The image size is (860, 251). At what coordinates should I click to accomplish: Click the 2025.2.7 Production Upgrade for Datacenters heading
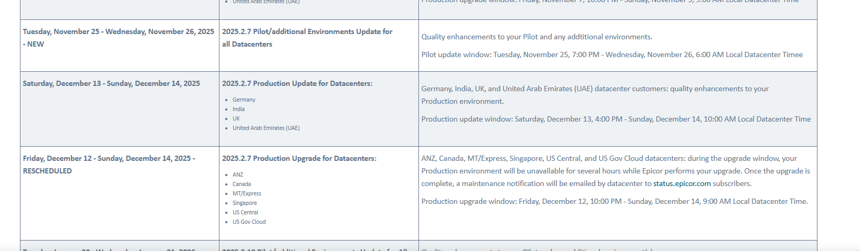pyautogui.click(x=299, y=158)
